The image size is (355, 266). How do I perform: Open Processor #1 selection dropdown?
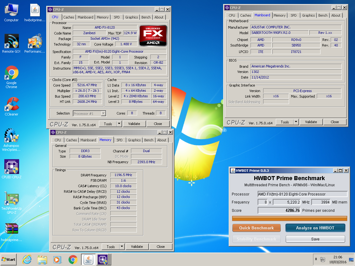[89, 114]
